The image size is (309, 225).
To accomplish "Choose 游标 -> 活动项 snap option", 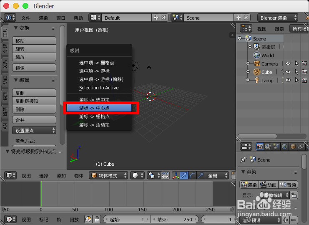I will click(x=99, y=125).
